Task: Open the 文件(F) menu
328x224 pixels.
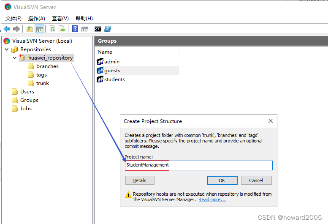Action: 13,19
